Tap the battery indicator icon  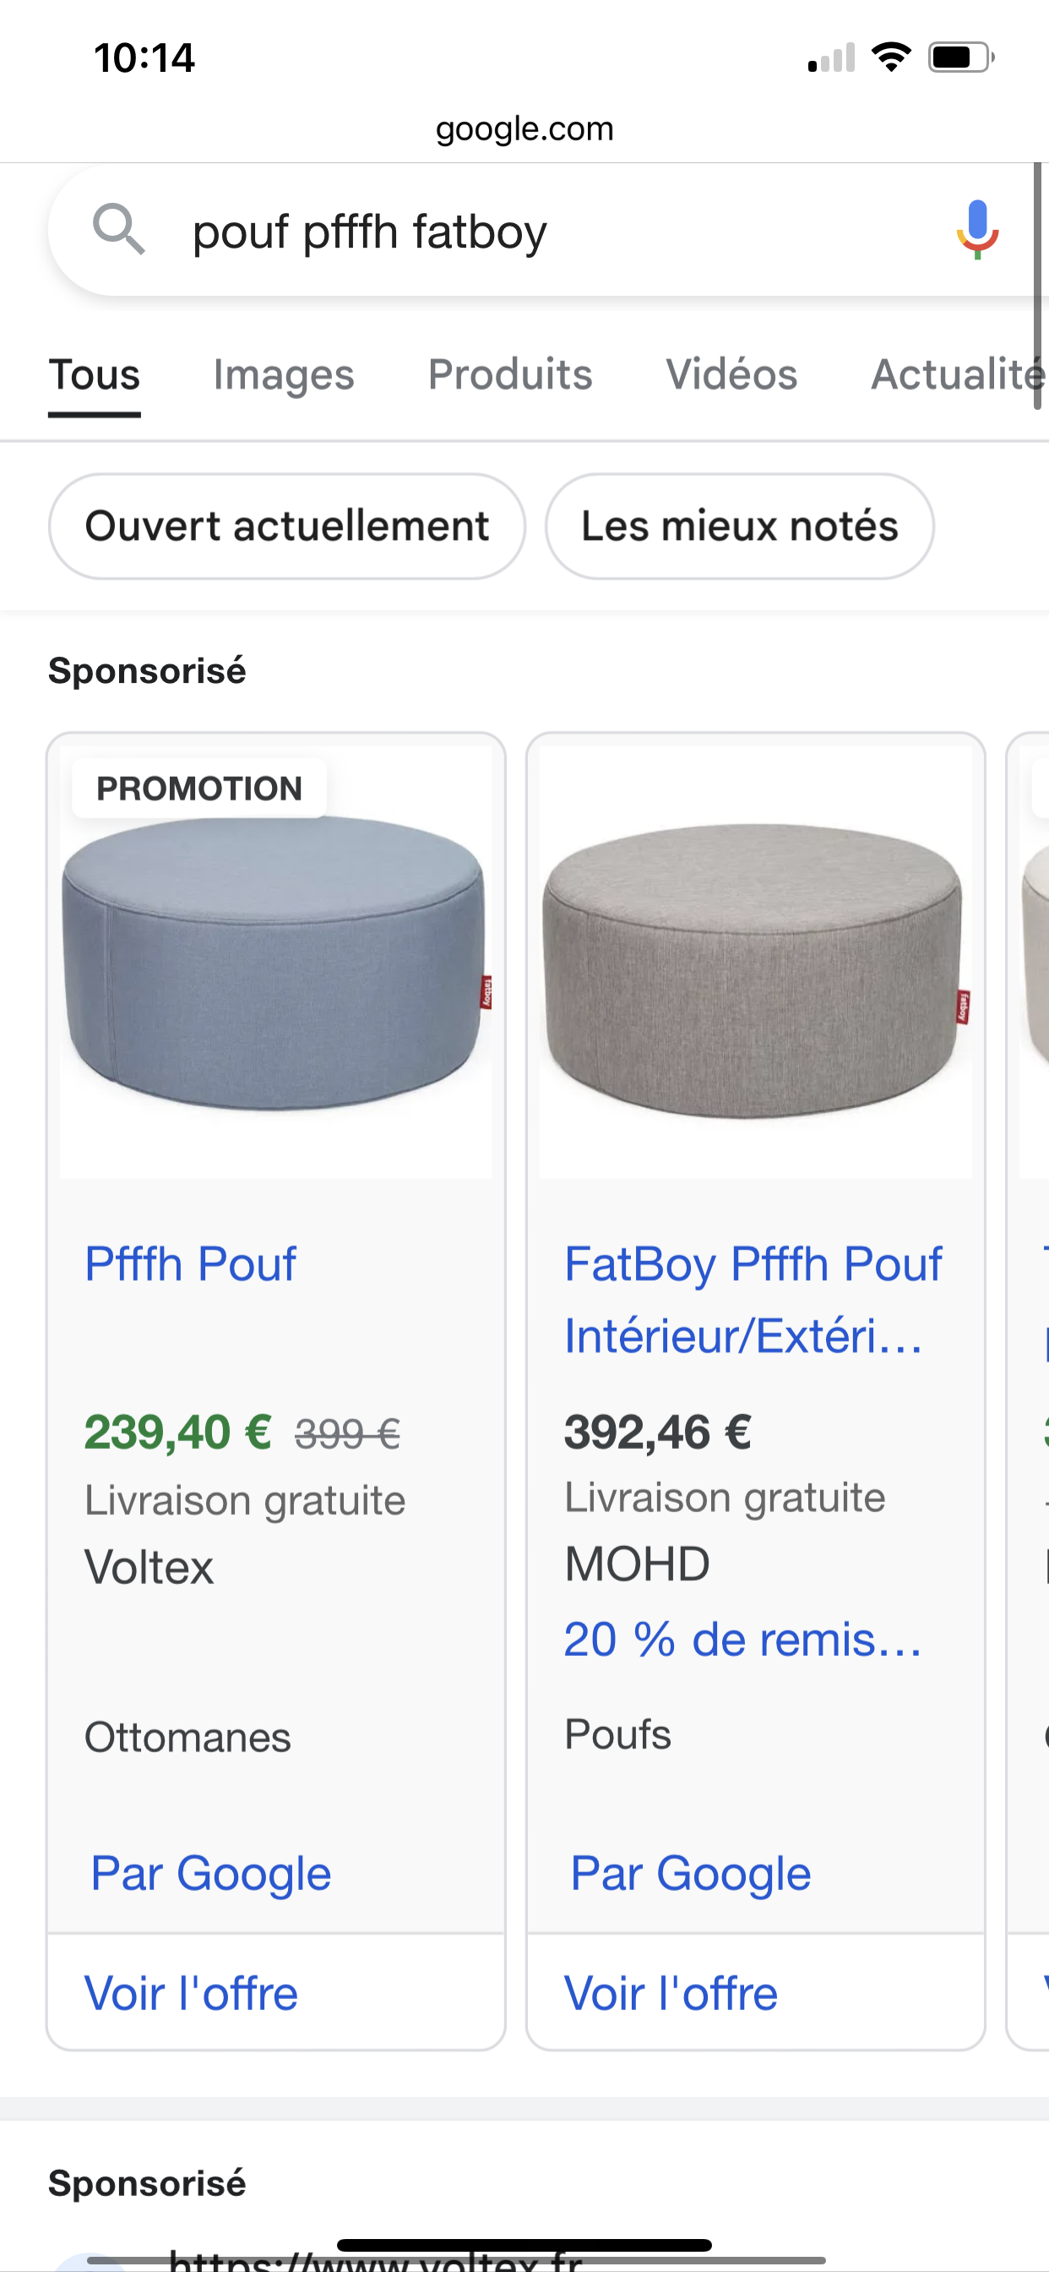(x=960, y=57)
